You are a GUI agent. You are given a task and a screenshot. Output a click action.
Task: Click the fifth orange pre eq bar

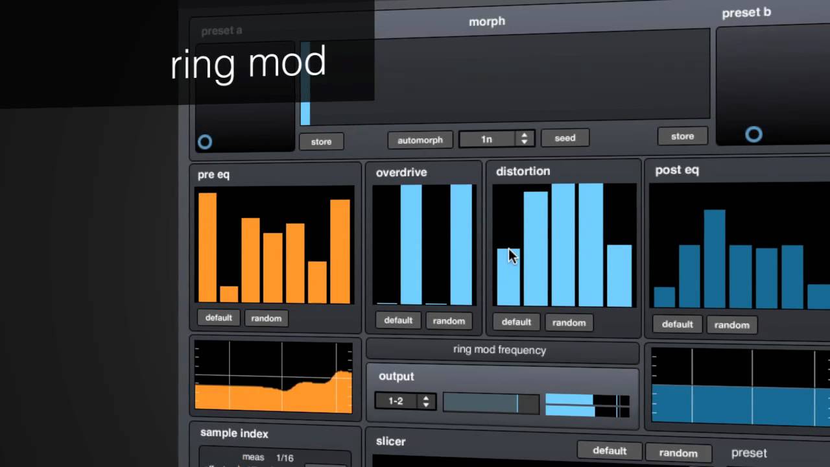tap(295, 263)
